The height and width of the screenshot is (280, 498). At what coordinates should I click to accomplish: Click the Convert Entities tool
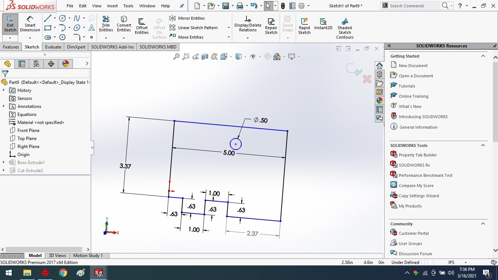(x=124, y=24)
